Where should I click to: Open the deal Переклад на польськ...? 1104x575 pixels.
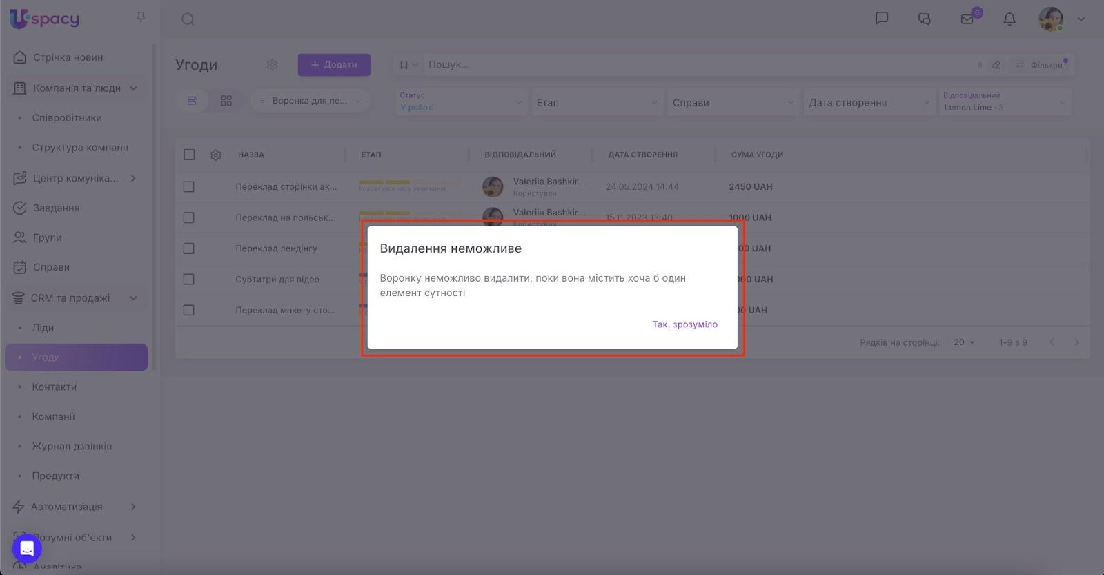click(x=286, y=217)
